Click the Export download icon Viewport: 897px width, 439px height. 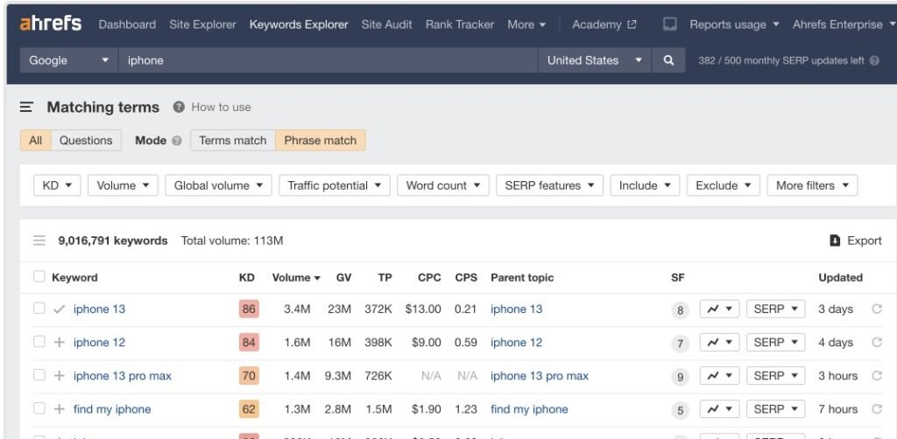coord(835,240)
